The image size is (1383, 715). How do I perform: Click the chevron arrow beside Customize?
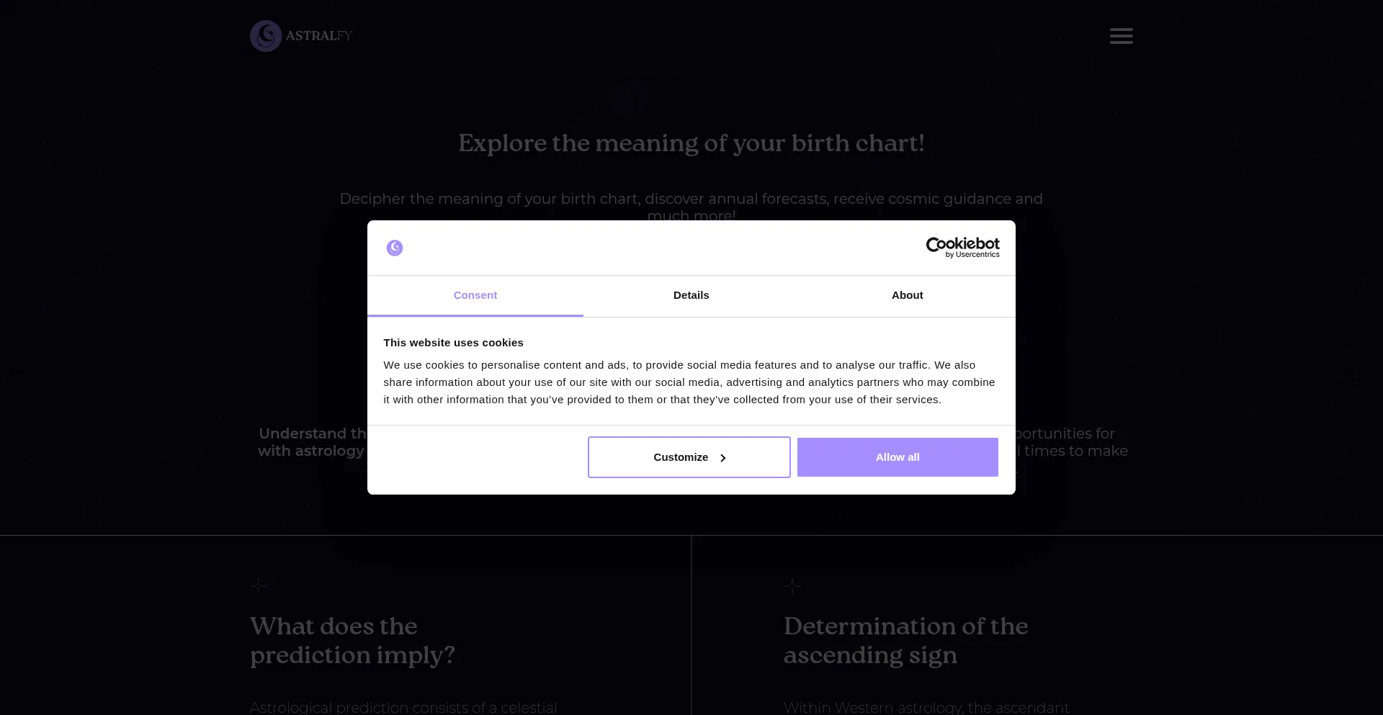pyautogui.click(x=723, y=458)
